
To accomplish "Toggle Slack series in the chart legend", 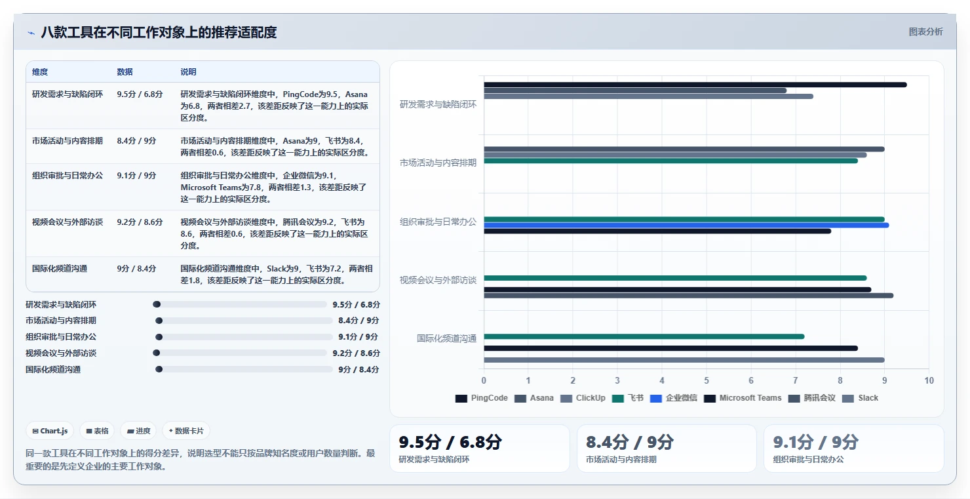I will point(860,398).
